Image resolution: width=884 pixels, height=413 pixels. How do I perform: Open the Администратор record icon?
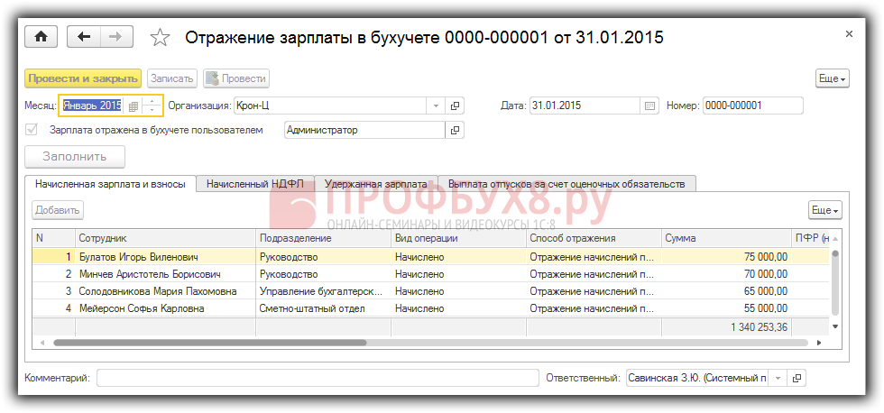[455, 130]
